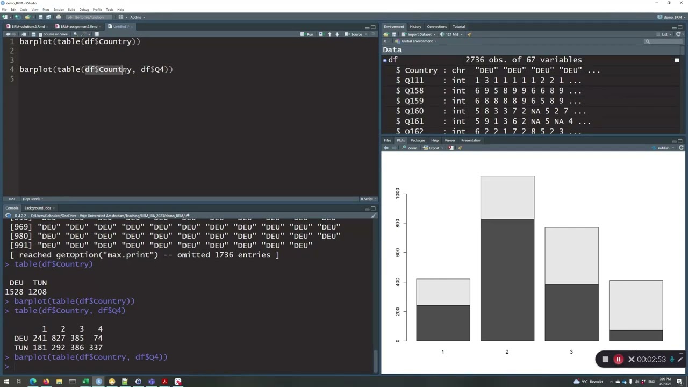
Task: Click the load workspace icon in Environment pane
Action: click(386, 34)
